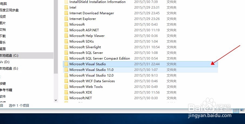
Task: Open 下载 in navigation pane
Action: tap(3, 36)
